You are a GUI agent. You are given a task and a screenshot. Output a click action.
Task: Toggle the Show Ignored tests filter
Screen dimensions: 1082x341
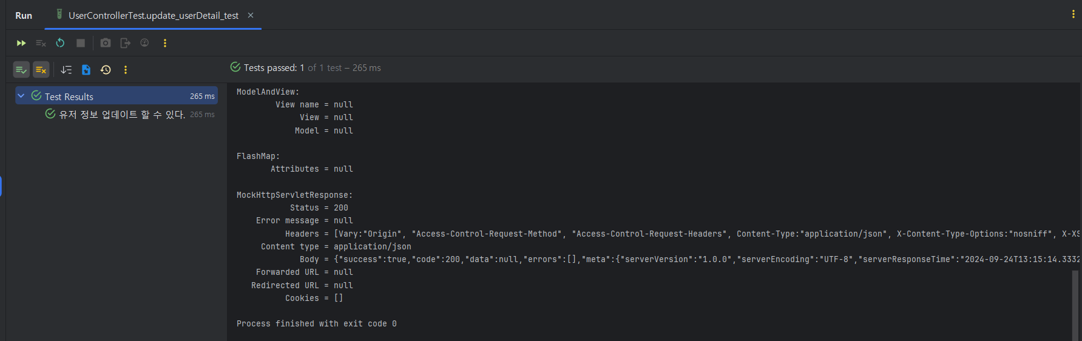(x=41, y=70)
